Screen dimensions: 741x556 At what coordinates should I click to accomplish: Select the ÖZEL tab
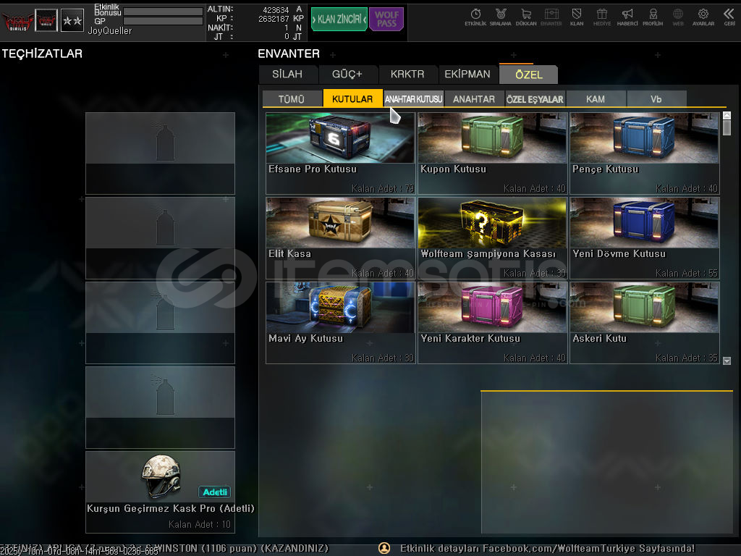click(x=529, y=75)
